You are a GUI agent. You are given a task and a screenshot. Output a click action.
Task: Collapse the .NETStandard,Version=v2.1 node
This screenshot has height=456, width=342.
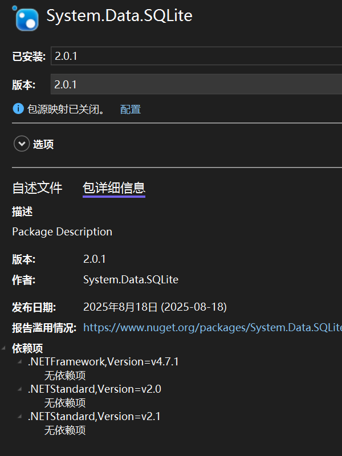click(20, 416)
